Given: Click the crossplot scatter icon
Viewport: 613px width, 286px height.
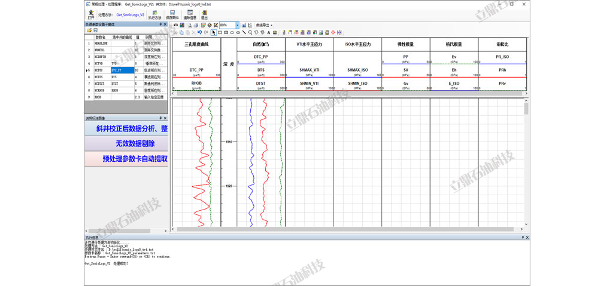Looking at the screenshot, I should click(x=250, y=25).
